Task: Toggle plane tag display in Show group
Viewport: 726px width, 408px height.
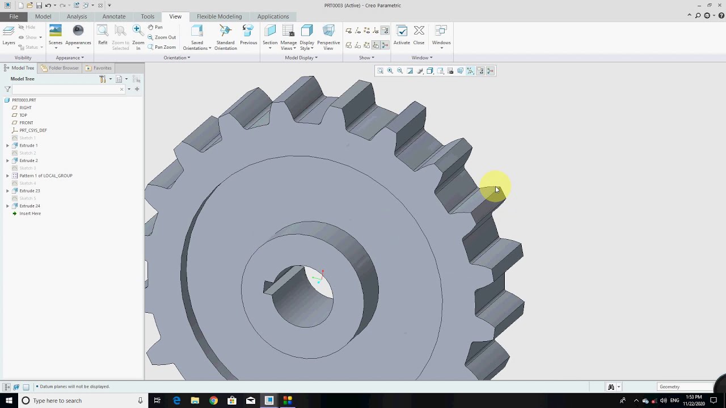Action: [x=348, y=45]
